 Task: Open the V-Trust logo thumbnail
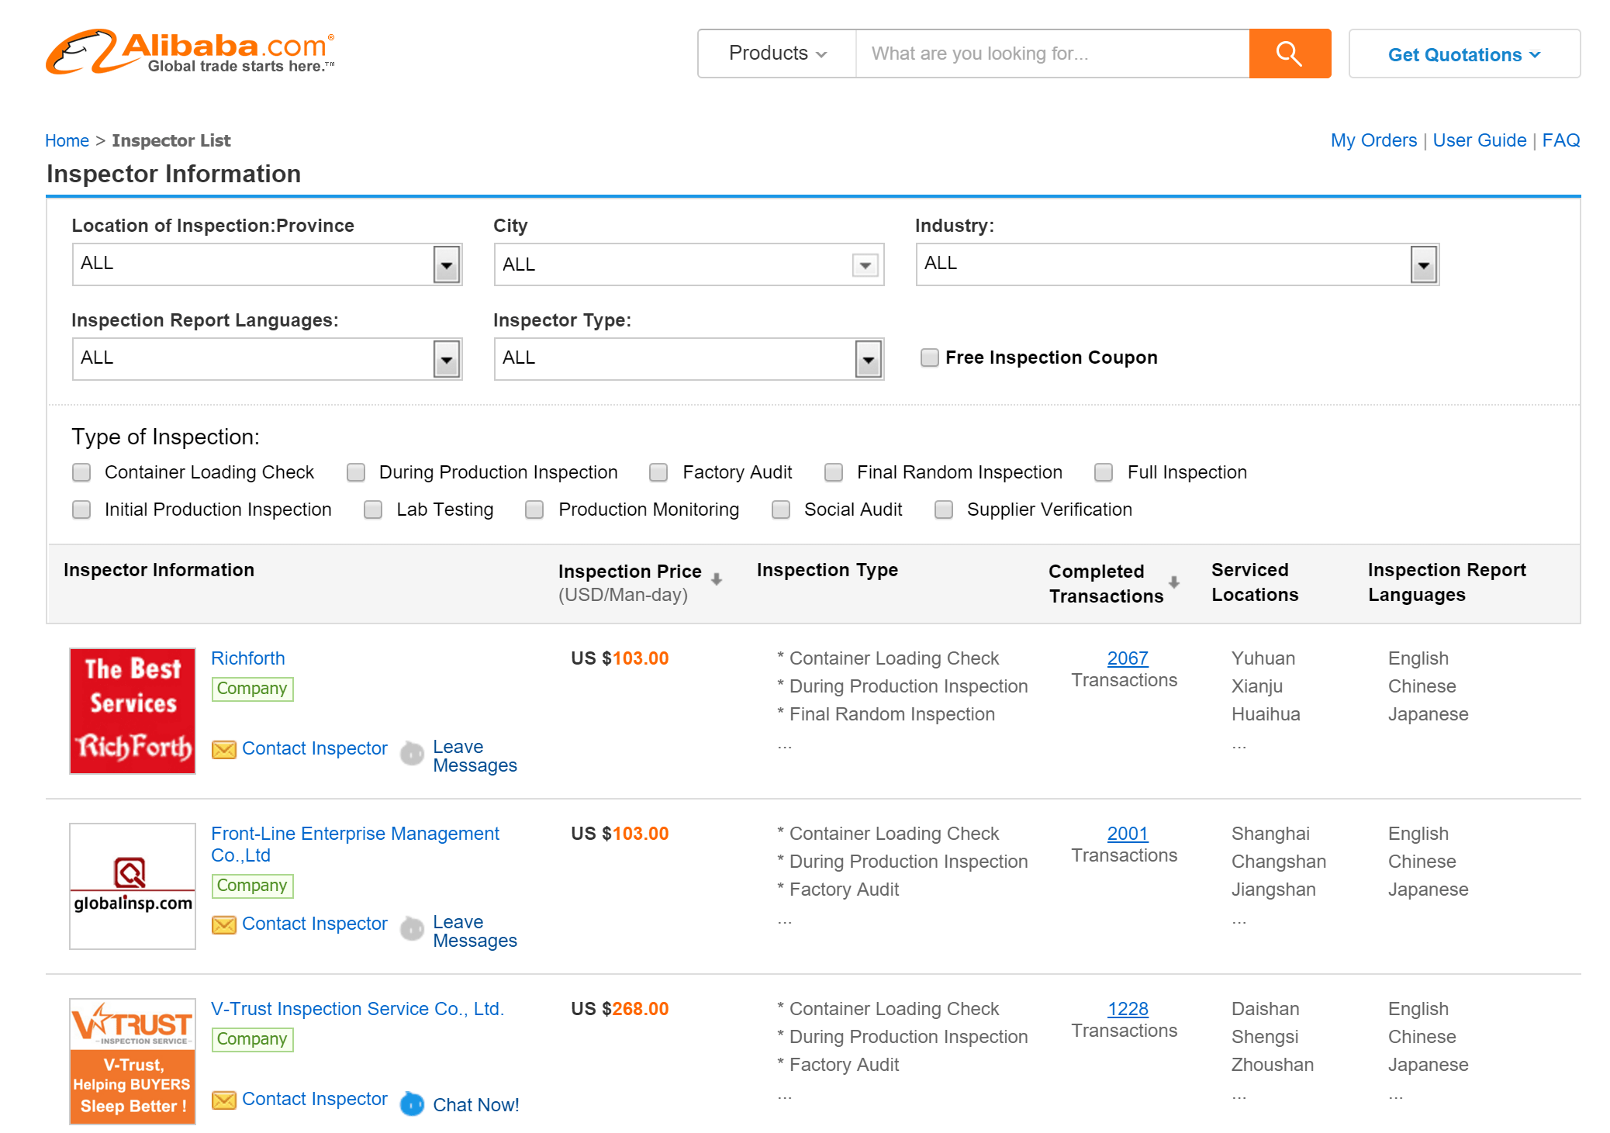(x=133, y=1062)
